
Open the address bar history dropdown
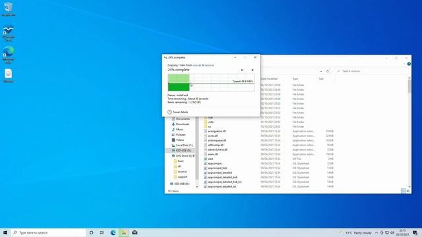(321, 71)
